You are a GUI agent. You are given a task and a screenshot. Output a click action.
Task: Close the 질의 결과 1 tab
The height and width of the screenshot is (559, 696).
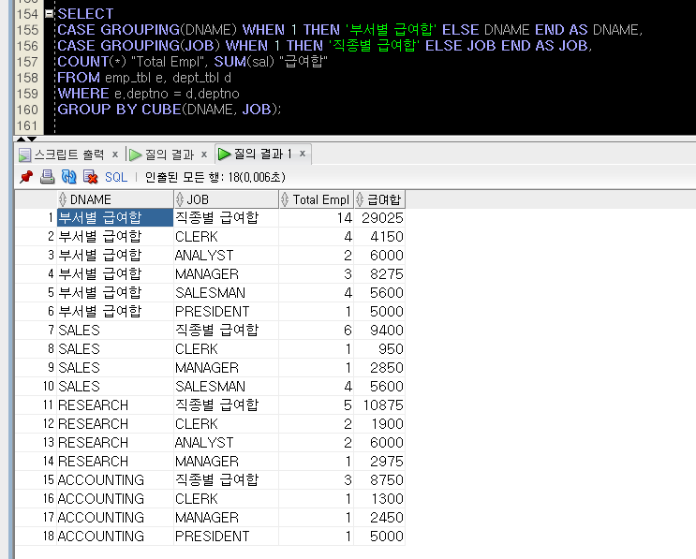303,154
